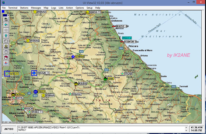Select the IR0DZ-11 star icon
This screenshot has width=206, height=134.
pyautogui.click(x=30, y=112)
